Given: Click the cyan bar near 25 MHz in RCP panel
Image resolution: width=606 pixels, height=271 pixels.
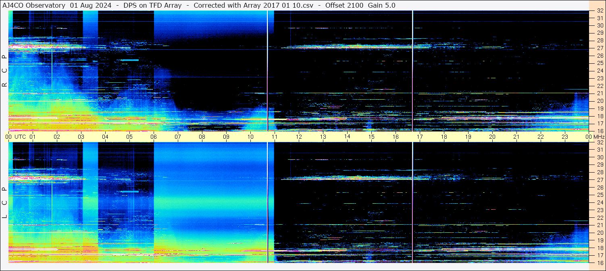Looking at the screenshot, I should (130, 60).
